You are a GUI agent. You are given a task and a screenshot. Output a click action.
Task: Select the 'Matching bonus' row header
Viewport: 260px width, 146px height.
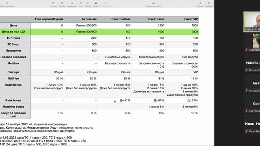15,107
